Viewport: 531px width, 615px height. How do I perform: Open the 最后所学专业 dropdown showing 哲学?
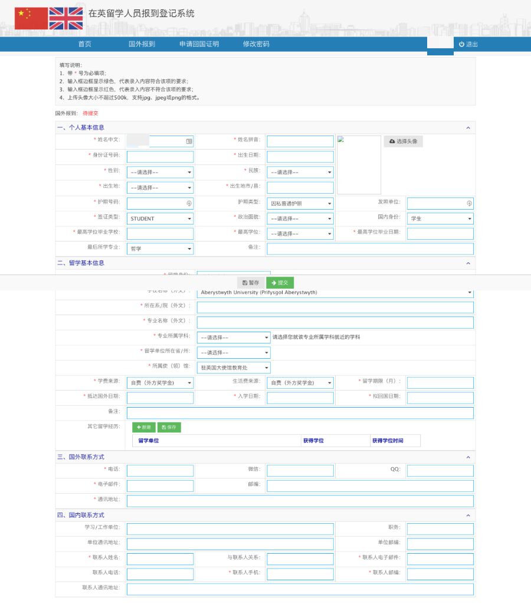(x=160, y=249)
